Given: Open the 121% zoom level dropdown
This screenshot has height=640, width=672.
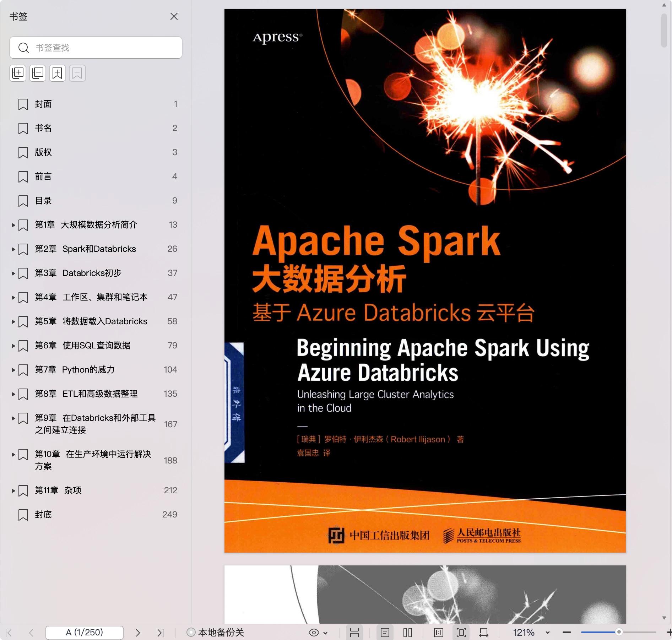Looking at the screenshot, I should [x=547, y=633].
